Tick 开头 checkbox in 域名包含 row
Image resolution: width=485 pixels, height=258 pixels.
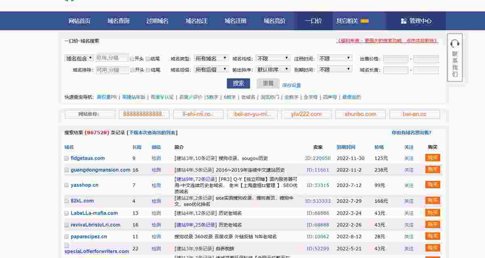pyautogui.click(x=132, y=59)
